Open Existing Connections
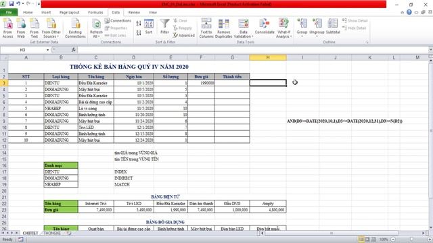Viewport: 433px width, 243px height. point(75,28)
